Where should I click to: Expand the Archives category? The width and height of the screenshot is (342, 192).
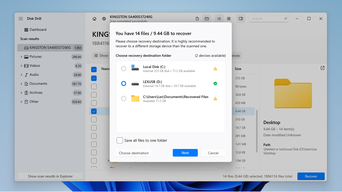(x=21, y=93)
